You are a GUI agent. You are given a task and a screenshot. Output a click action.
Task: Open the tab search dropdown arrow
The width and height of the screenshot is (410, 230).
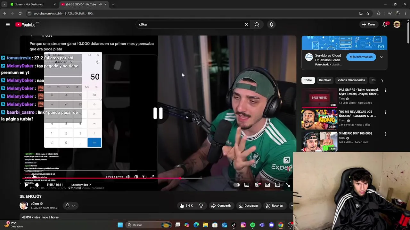(4, 4)
